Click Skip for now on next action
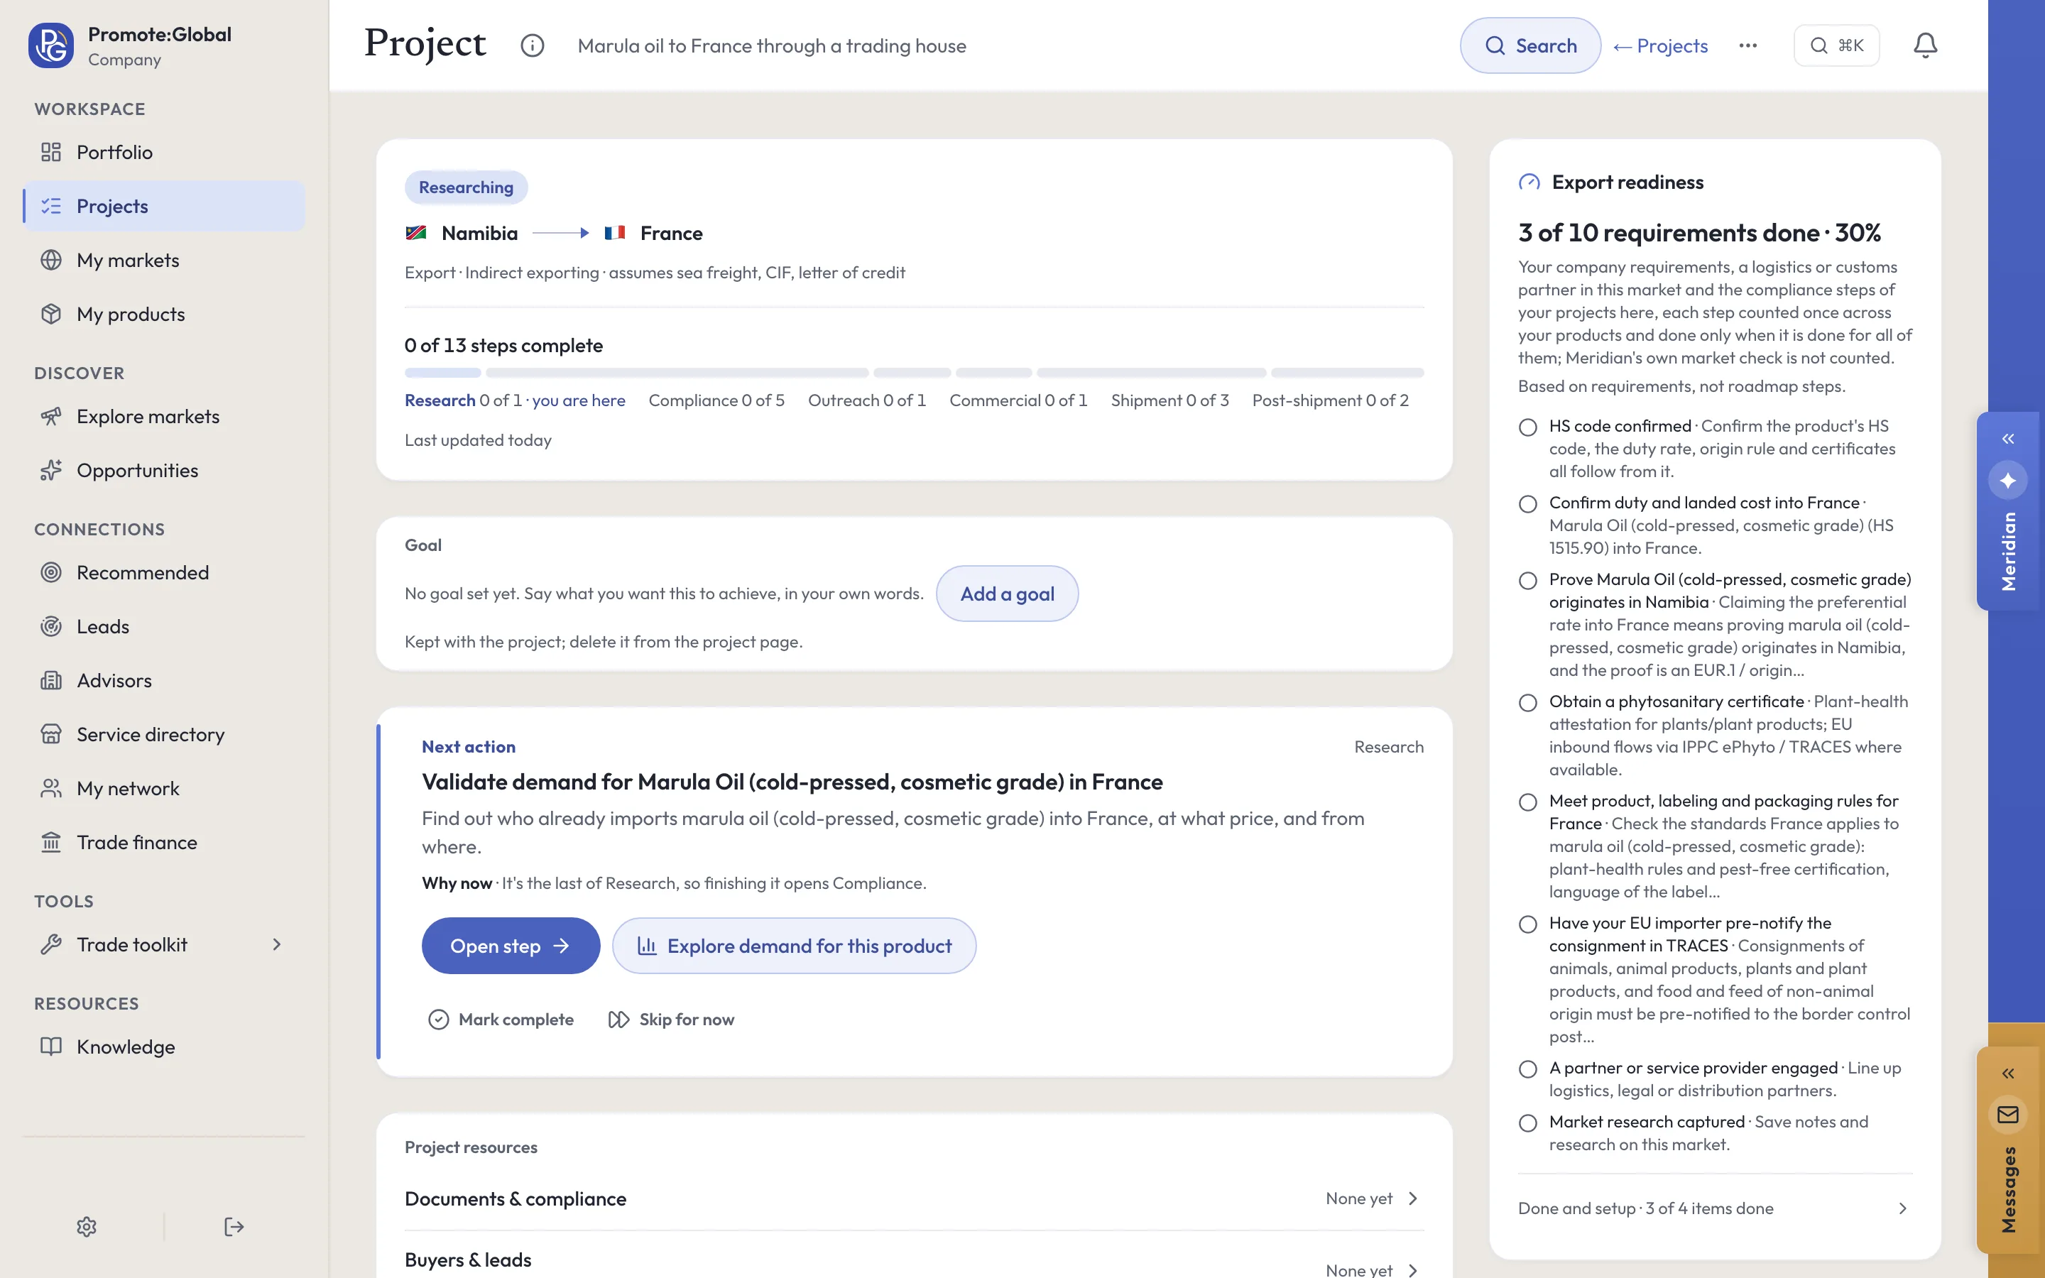The width and height of the screenshot is (2045, 1278). click(672, 1020)
